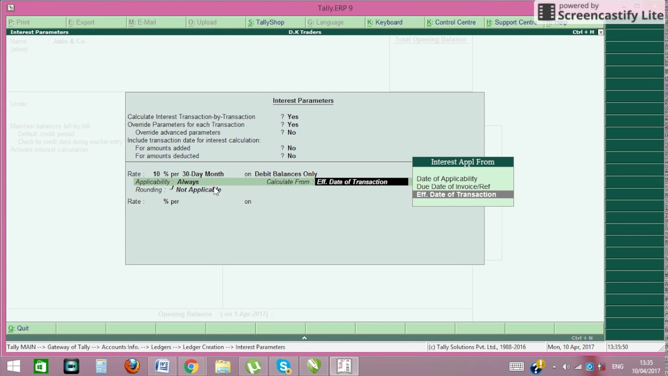Toggle For amounts deducted No value
The height and width of the screenshot is (376, 668).
point(291,156)
